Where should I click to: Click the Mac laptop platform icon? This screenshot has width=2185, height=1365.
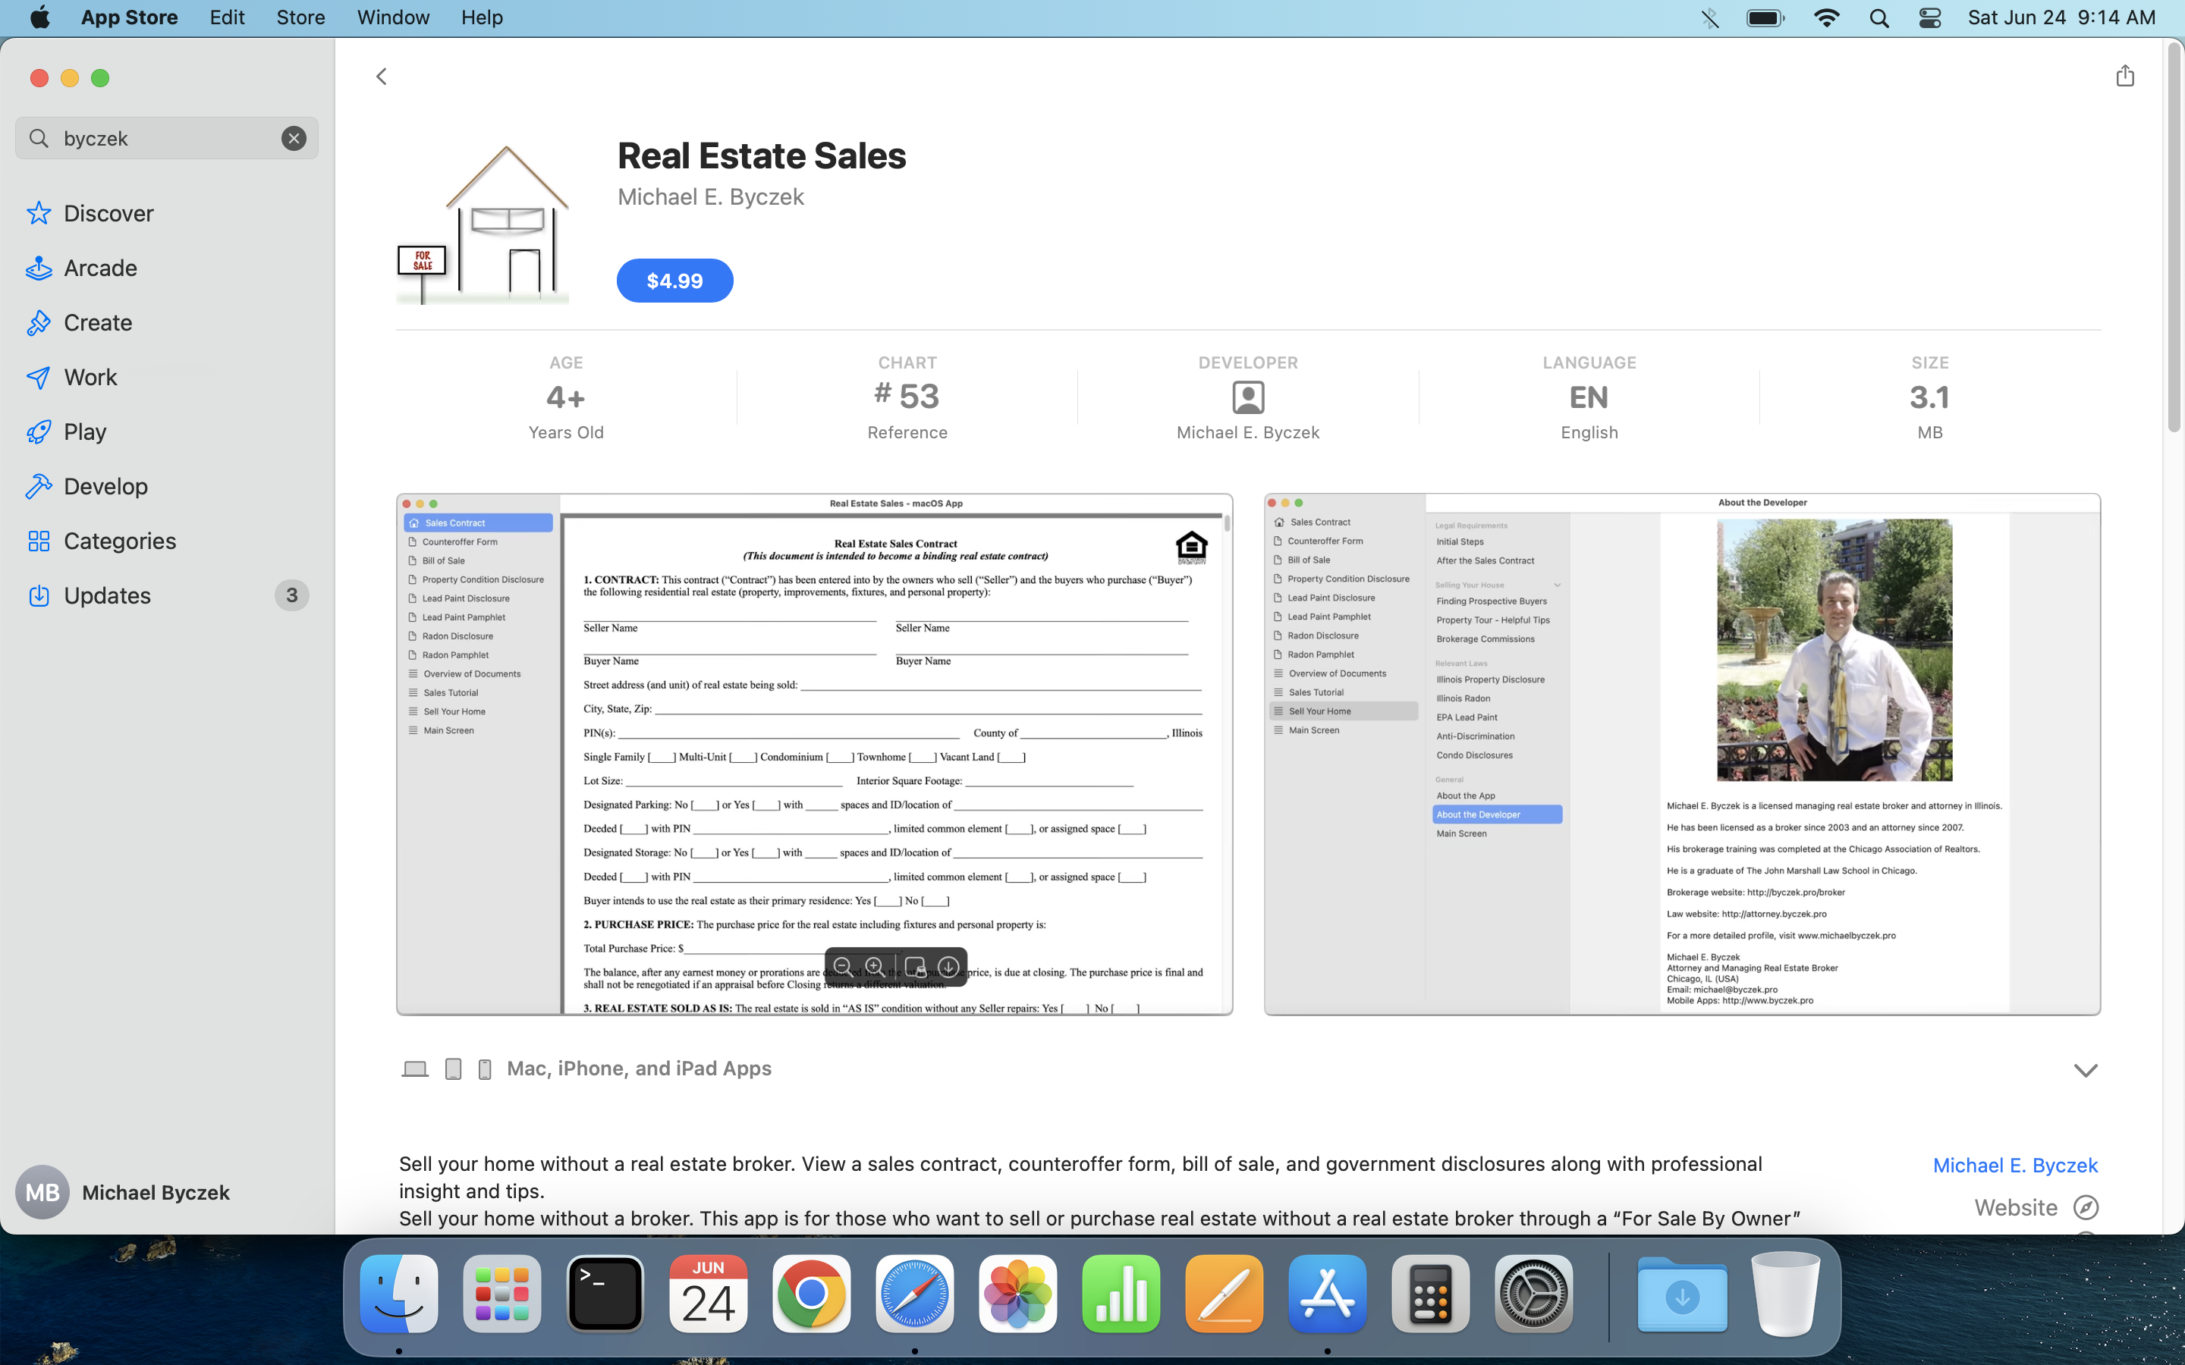[414, 1069]
